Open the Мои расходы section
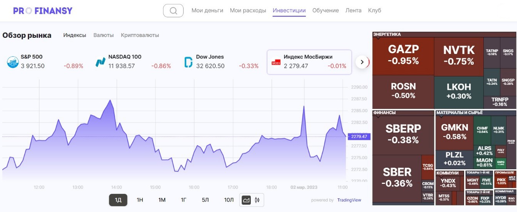 tap(248, 10)
